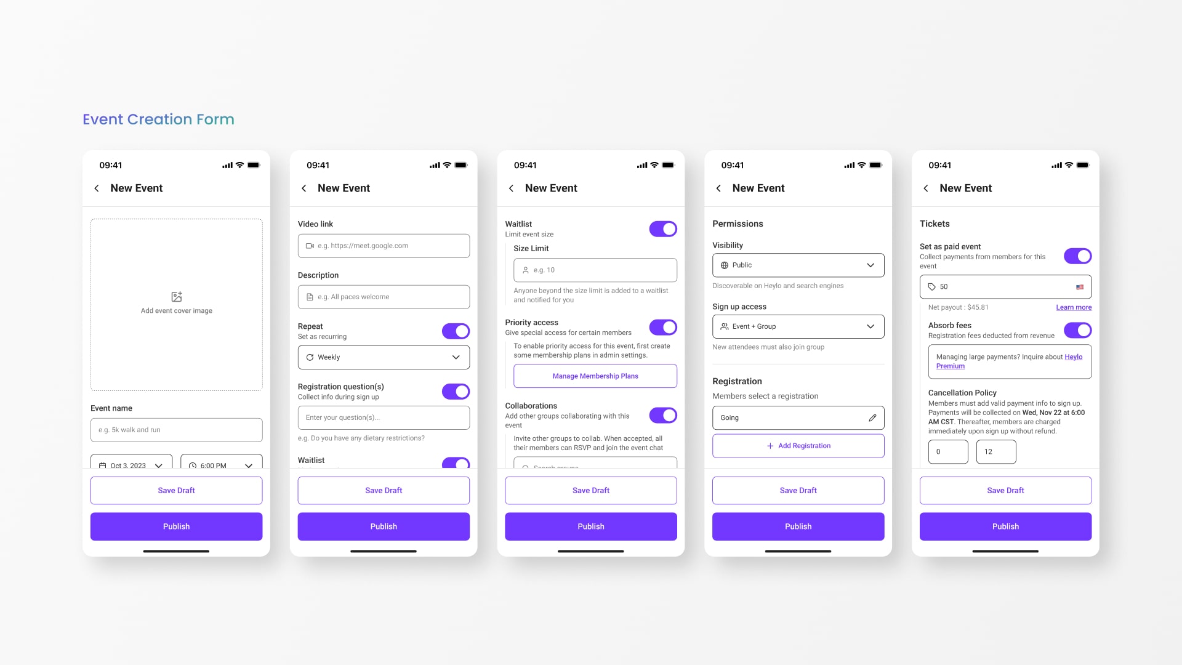The image size is (1182, 665).
Task: Click the Edit registration pencil icon
Action: point(873,417)
